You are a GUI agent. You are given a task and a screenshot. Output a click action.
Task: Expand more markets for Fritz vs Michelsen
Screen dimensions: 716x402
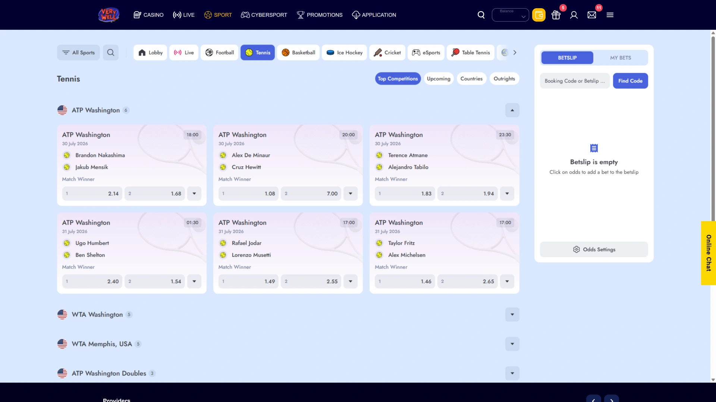507,281
